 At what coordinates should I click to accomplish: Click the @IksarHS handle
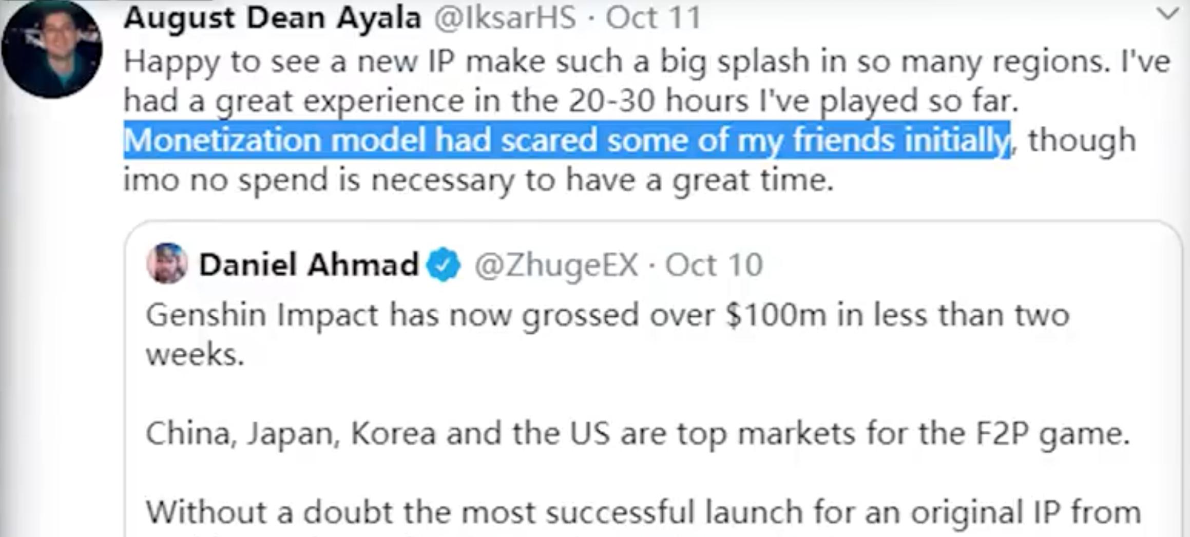click(505, 18)
